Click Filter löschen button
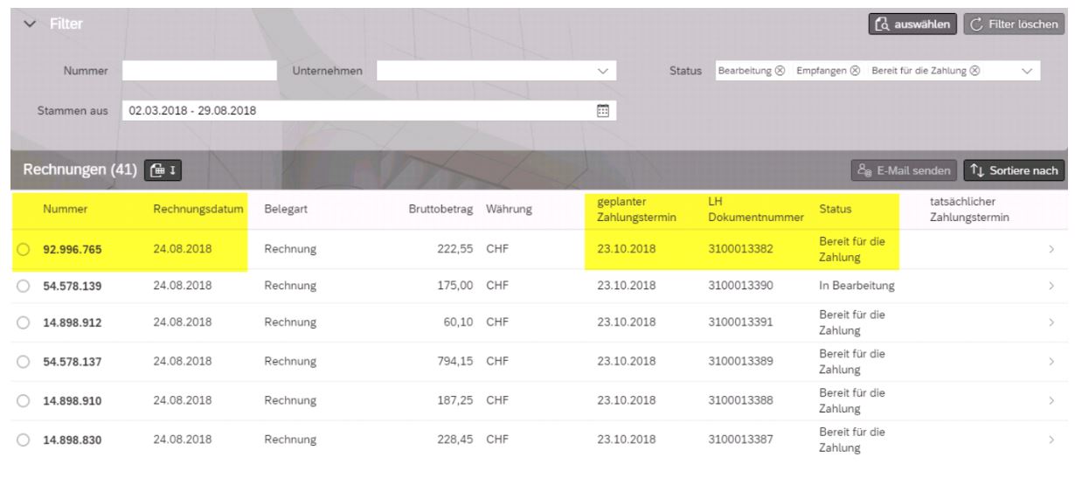The image size is (1075, 485). coord(1016,23)
